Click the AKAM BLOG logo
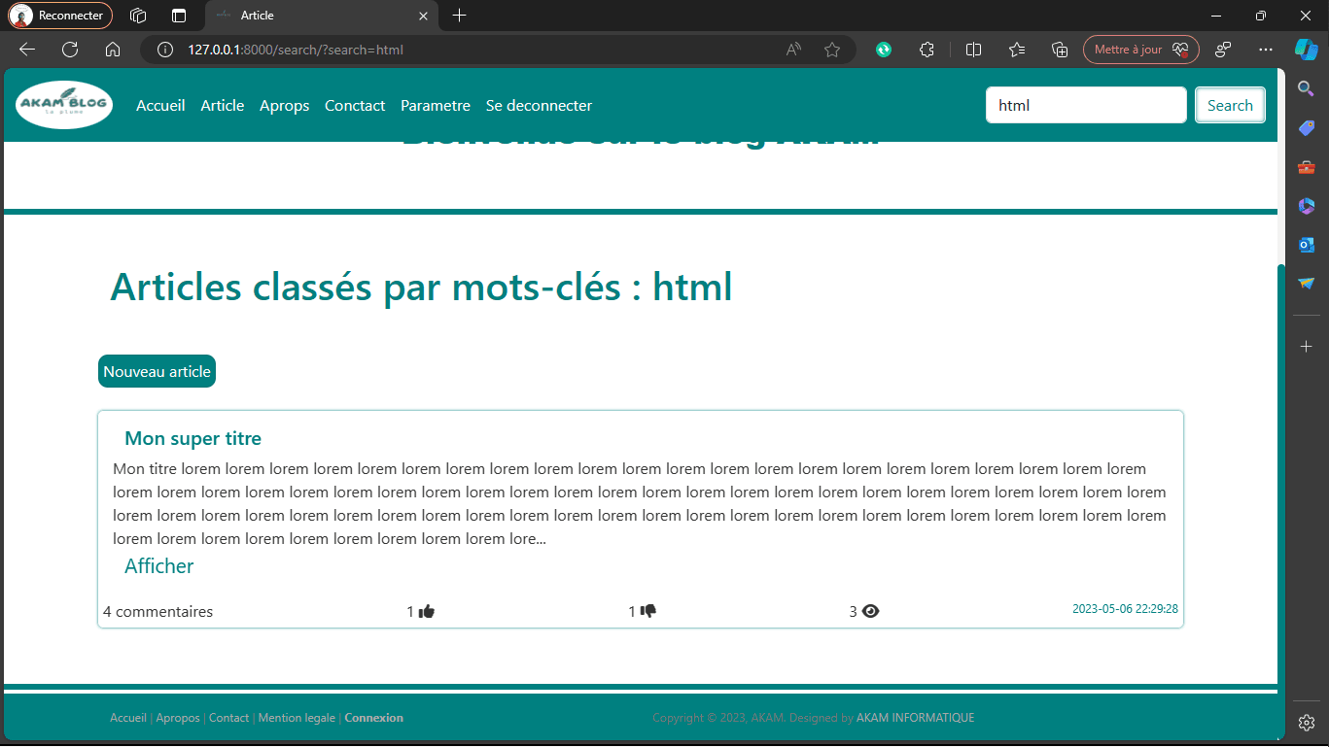 tap(64, 105)
